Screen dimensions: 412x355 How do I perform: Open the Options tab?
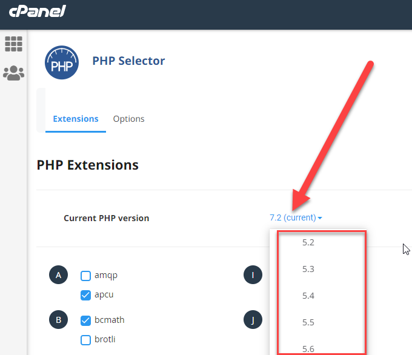(128, 119)
